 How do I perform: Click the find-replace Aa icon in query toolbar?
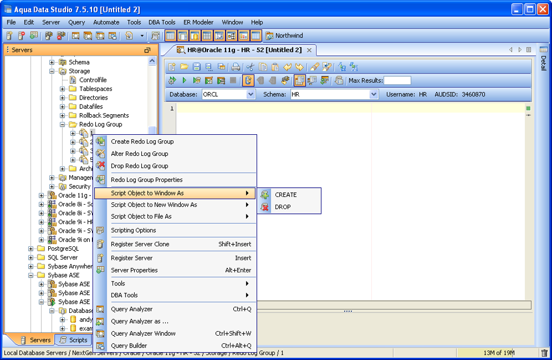click(342, 67)
